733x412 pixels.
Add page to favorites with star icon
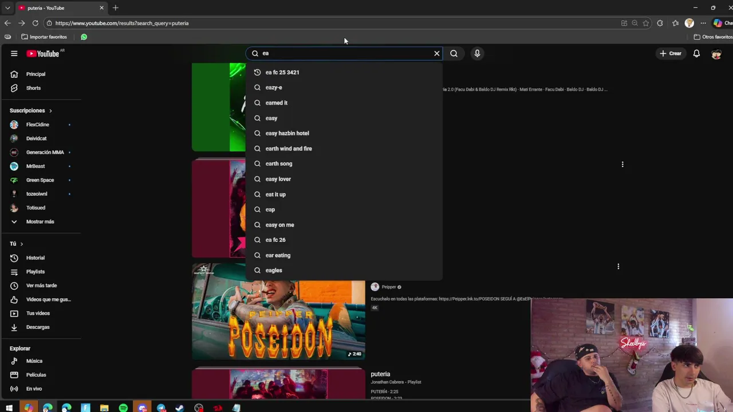coord(646,23)
